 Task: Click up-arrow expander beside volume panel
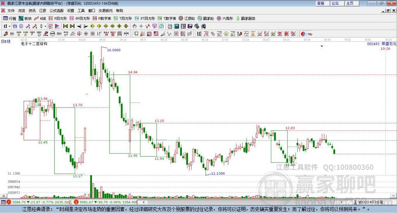tap(3, 196)
